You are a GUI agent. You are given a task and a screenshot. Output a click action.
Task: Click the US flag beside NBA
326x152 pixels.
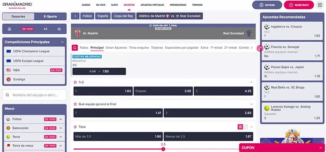point(8,70)
